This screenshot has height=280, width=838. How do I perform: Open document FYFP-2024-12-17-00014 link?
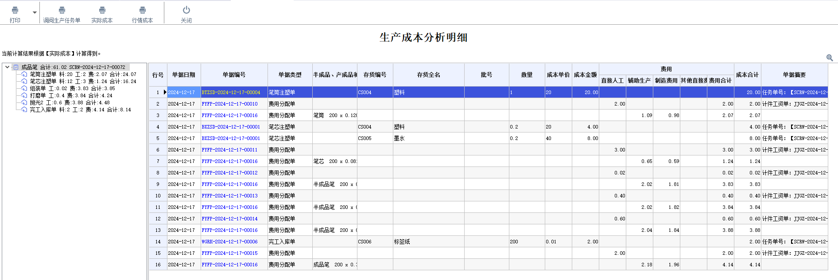[x=229, y=219]
